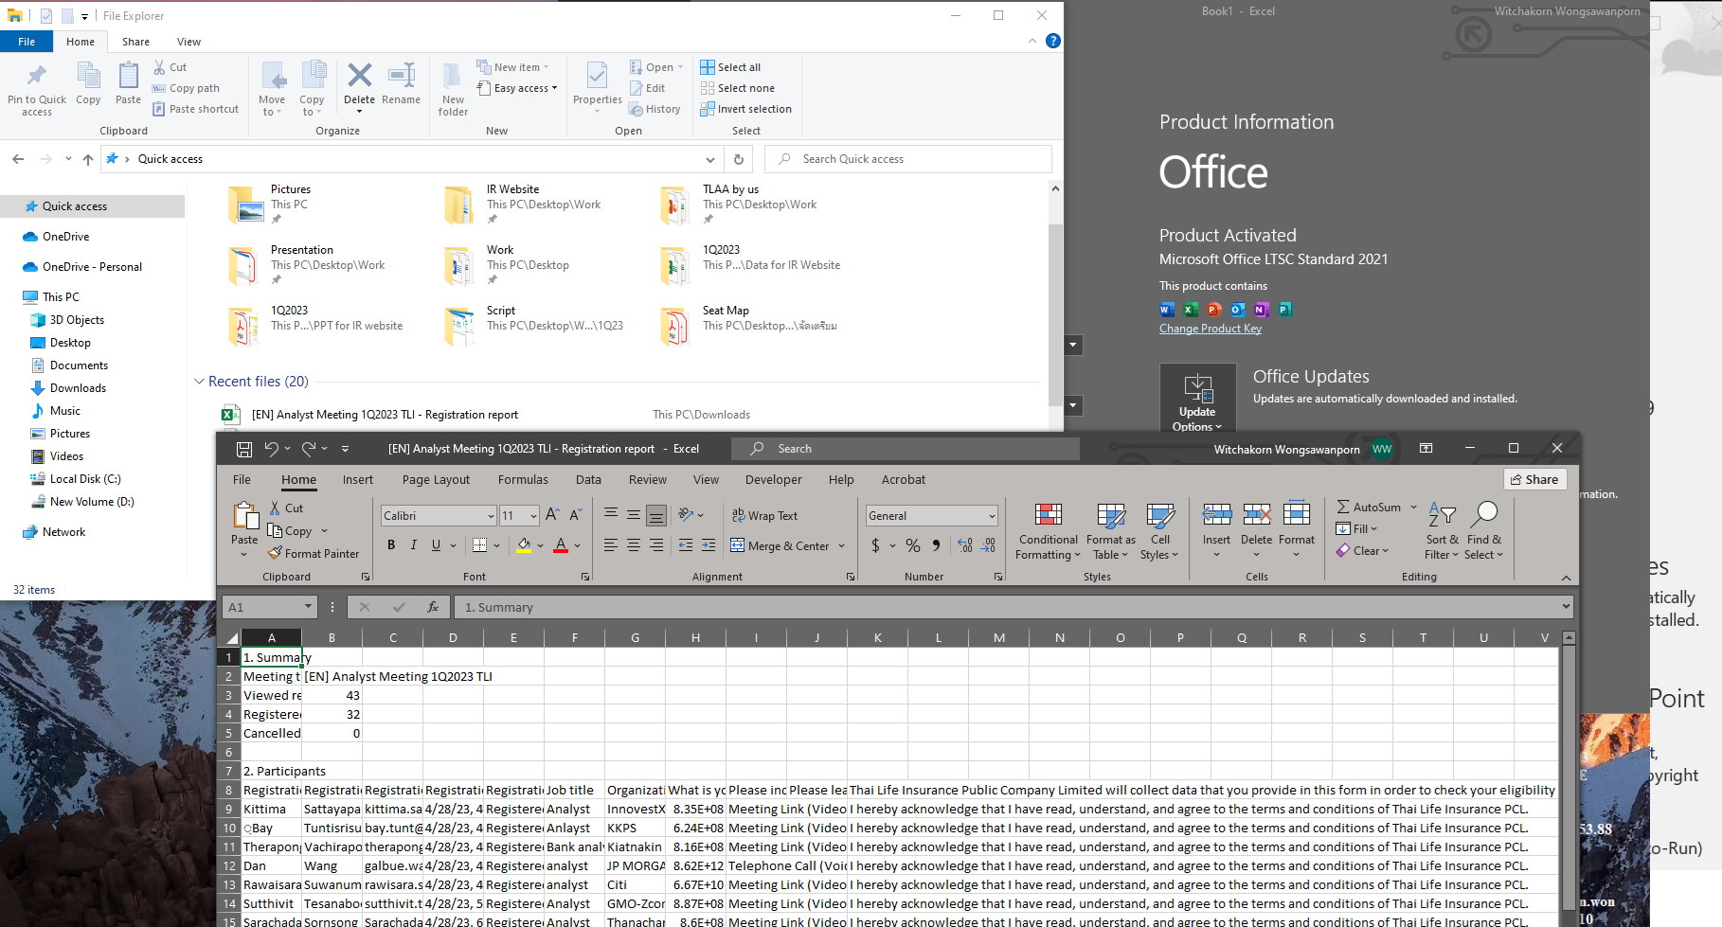Click the Redo arrow in Excel

[x=309, y=448]
